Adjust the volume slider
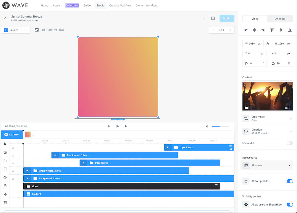Viewport: 297px width, 213px height. click(220, 126)
